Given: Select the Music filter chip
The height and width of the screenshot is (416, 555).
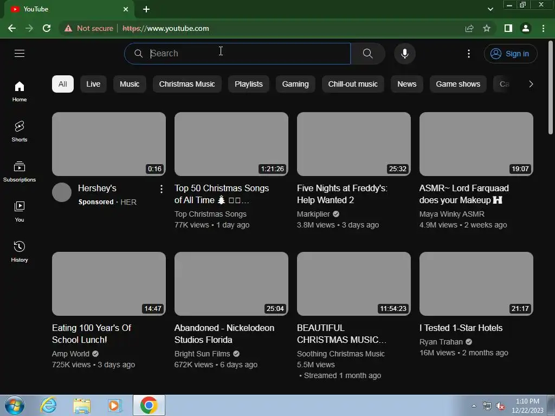Looking at the screenshot, I should point(130,84).
